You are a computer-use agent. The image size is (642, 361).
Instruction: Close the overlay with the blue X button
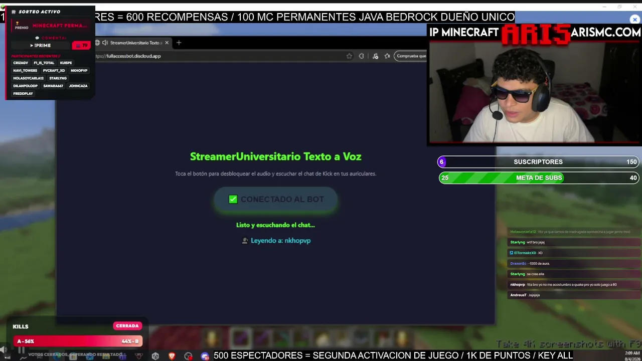pos(635,20)
